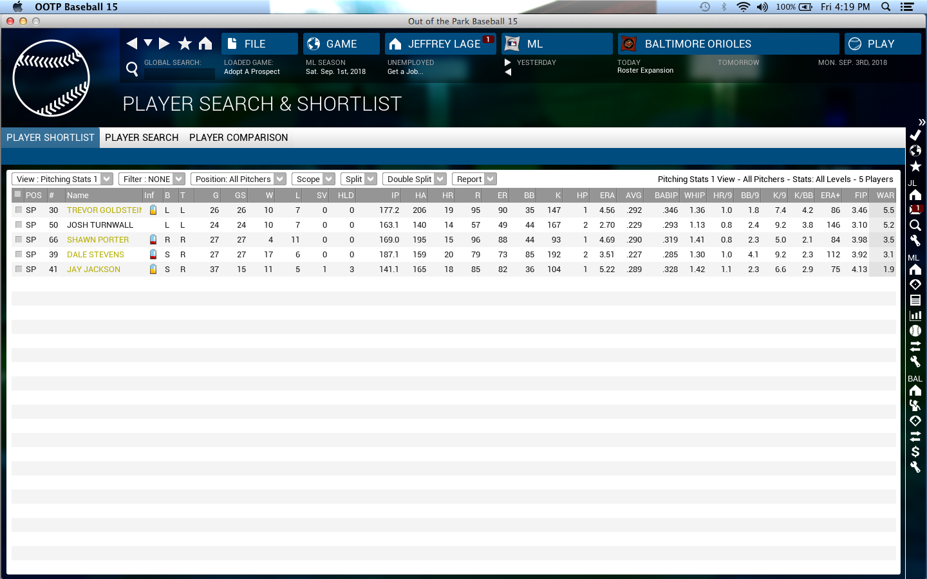The width and height of the screenshot is (927, 579).
Task: Open the GAME menu
Action: 341,44
